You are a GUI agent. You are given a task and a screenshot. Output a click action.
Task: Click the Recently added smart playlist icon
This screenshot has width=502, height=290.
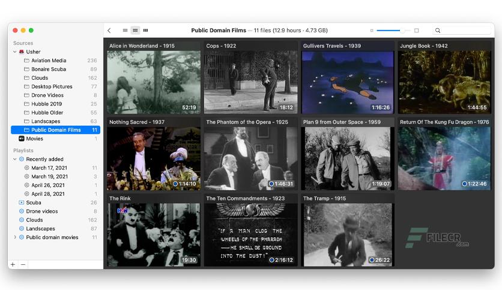coord(22,159)
